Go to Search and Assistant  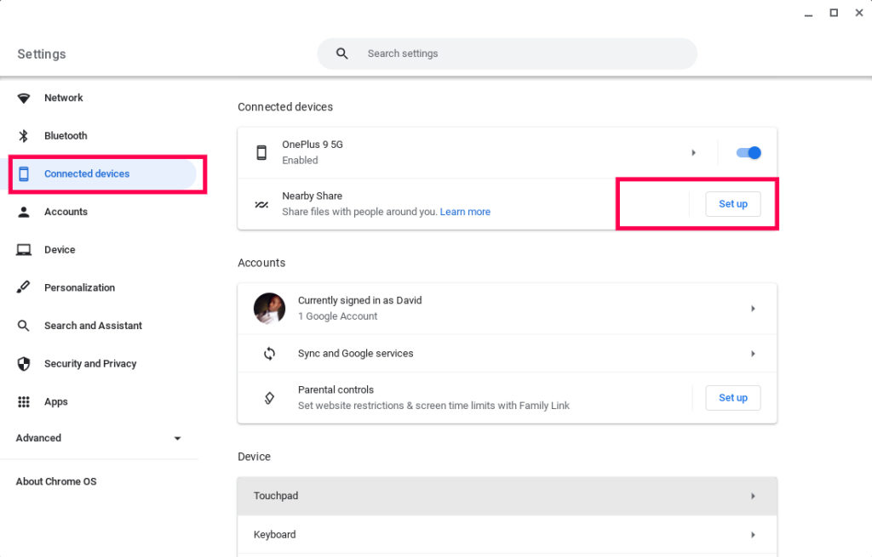click(93, 326)
